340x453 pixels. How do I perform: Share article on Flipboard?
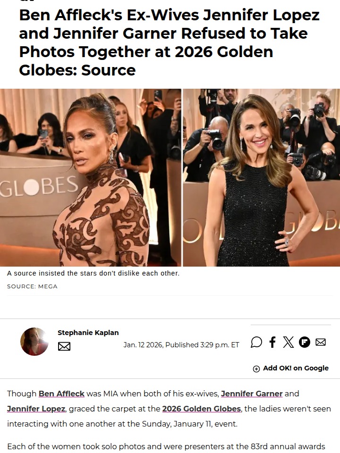tap(305, 342)
